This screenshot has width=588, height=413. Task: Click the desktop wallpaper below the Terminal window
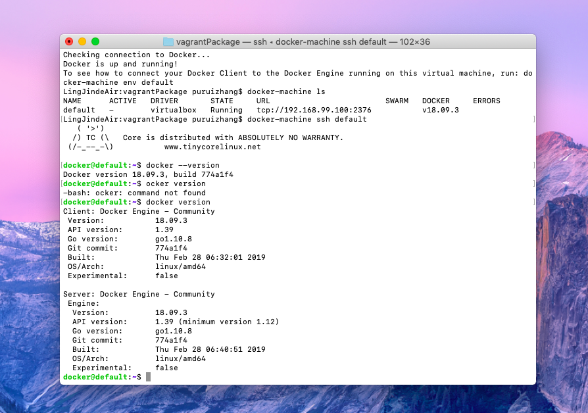(296, 399)
